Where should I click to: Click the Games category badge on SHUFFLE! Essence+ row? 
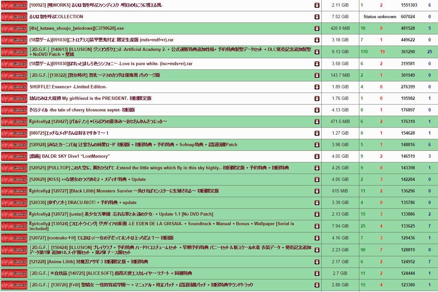click(14, 87)
